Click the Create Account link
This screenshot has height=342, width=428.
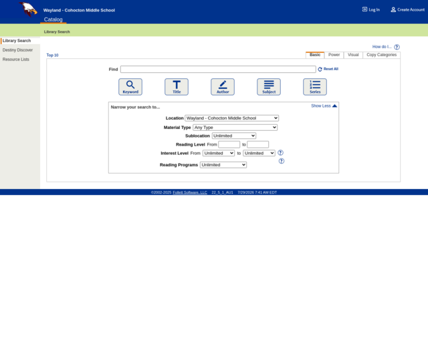pyautogui.click(x=411, y=9)
